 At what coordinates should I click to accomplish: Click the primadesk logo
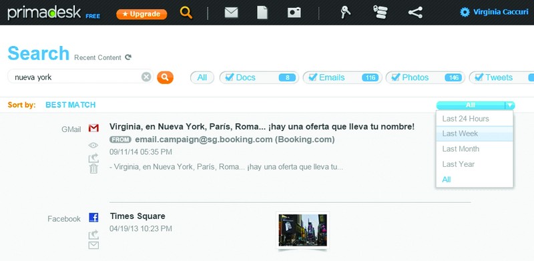coord(44,13)
